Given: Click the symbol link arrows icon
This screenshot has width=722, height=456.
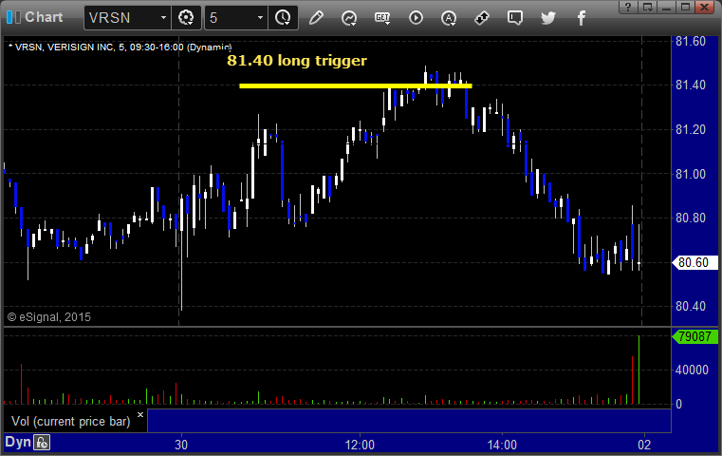Looking at the screenshot, I should pyautogui.click(x=482, y=18).
